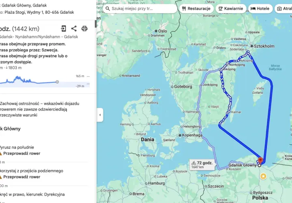Filter map by Kawiarnie

231,9
